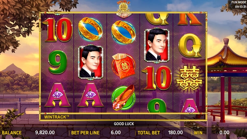The width and height of the screenshot is (247, 139).
Task: Click the groom portrait in second reel
Action: (91, 62)
